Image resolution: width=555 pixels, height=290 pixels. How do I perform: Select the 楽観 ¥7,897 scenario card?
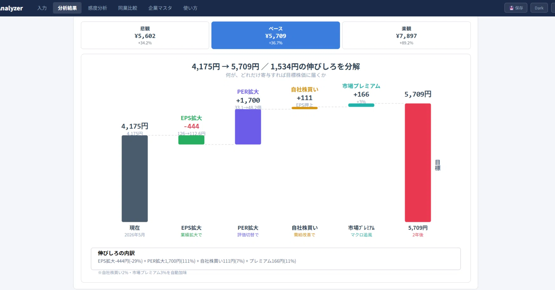[x=406, y=35]
